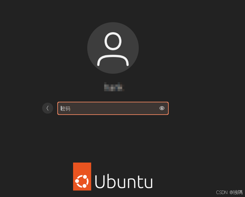
Task: Collapse the password prompt via the chevron
Action: 48,108
